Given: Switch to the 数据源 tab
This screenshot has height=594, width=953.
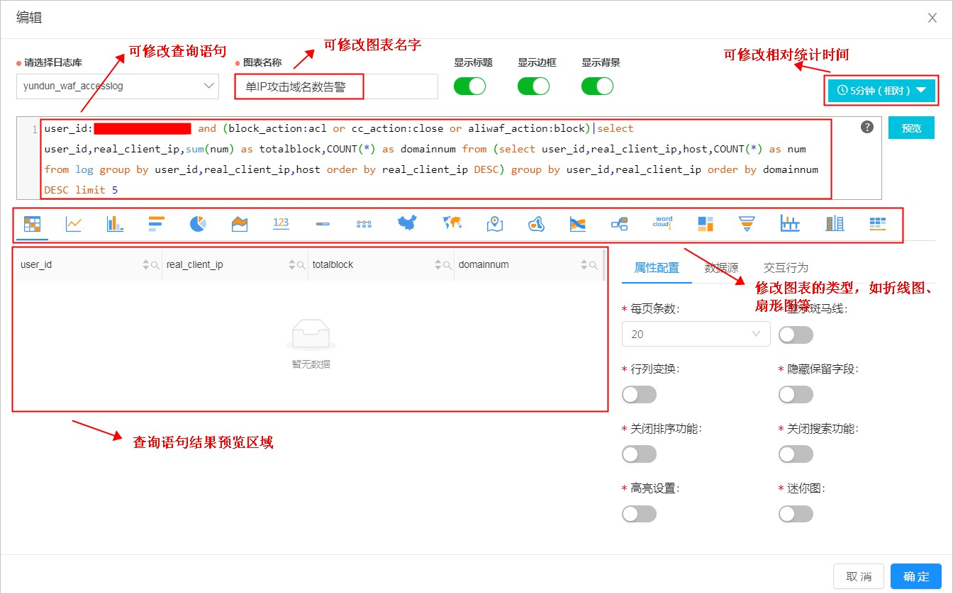Looking at the screenshot, I should tap(721, 267).
